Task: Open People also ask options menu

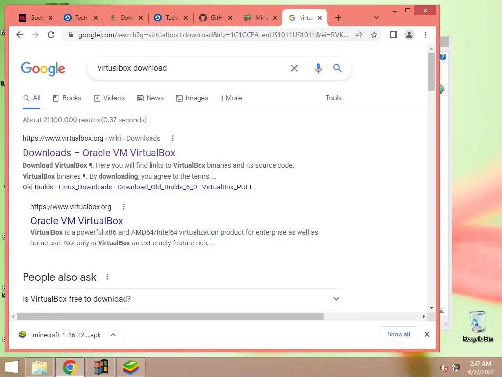Action: click(107, 277)
